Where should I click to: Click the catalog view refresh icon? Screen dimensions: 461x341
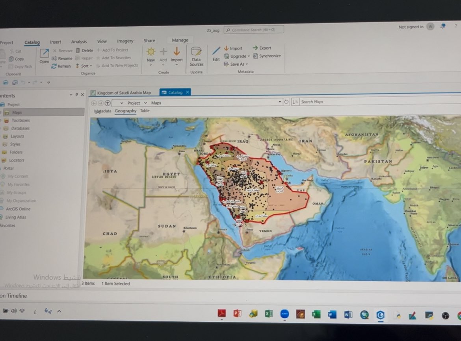pos(286,102)
